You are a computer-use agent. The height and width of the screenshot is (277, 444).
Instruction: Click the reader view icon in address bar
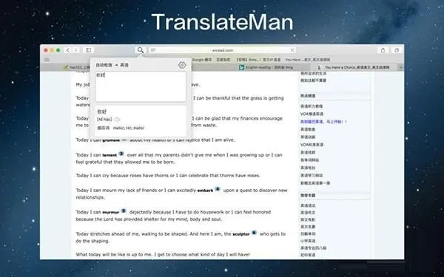click(153, 50)
